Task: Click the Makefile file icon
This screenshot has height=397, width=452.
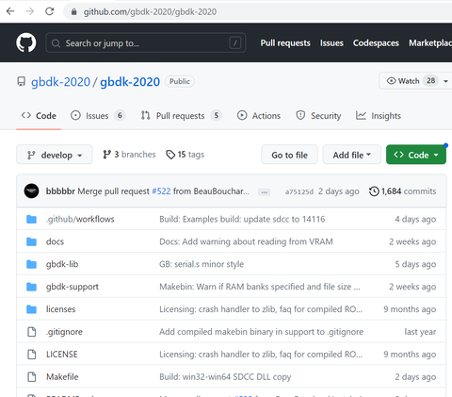Action: click(32, 377)
